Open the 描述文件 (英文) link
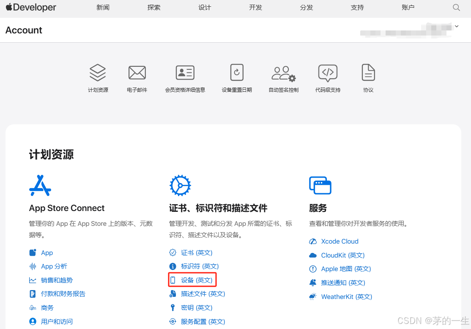The image size is (471, 329). (203, 294)
